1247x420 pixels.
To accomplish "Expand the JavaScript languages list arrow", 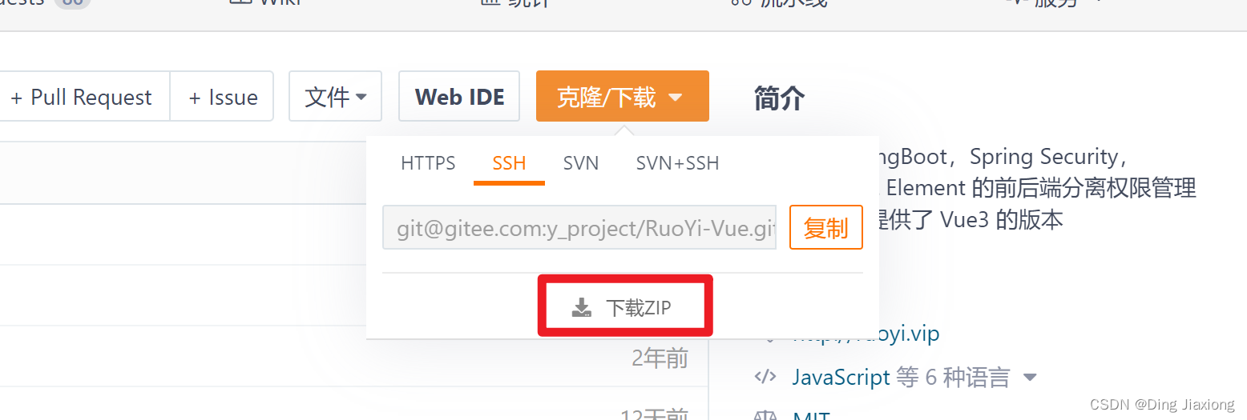I will pos(1030,377).
